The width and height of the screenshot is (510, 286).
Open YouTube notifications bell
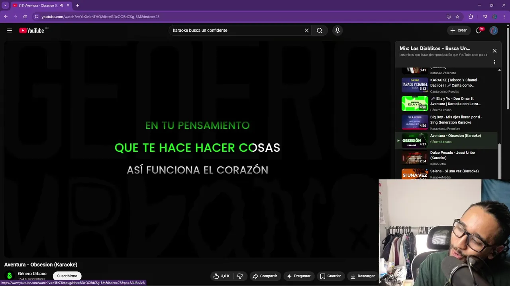click(x=479, y=31)
